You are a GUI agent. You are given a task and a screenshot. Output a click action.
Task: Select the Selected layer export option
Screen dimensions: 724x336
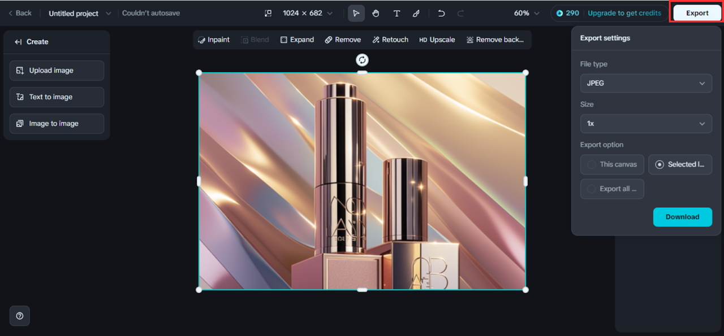tap(680, 164)
